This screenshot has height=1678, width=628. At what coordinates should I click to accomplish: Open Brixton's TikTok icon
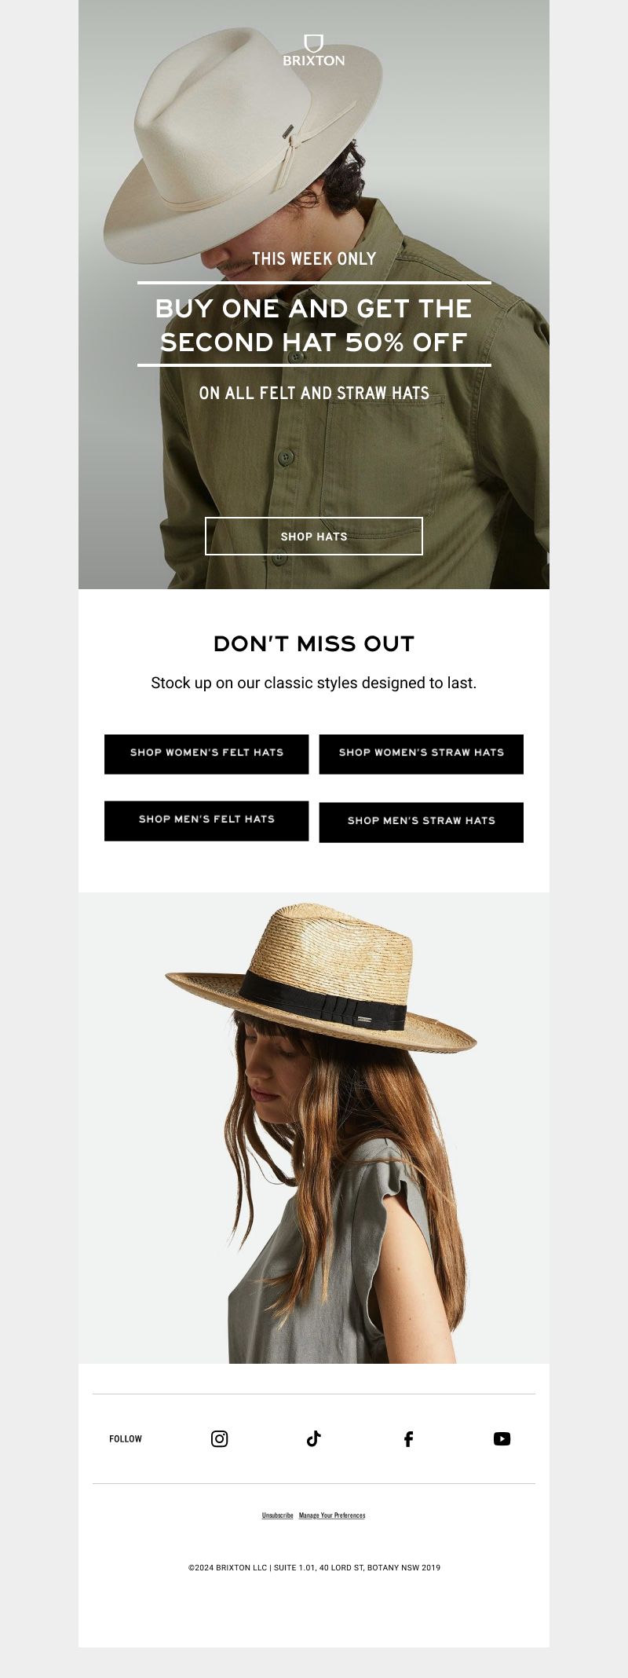pos(314,1438)
